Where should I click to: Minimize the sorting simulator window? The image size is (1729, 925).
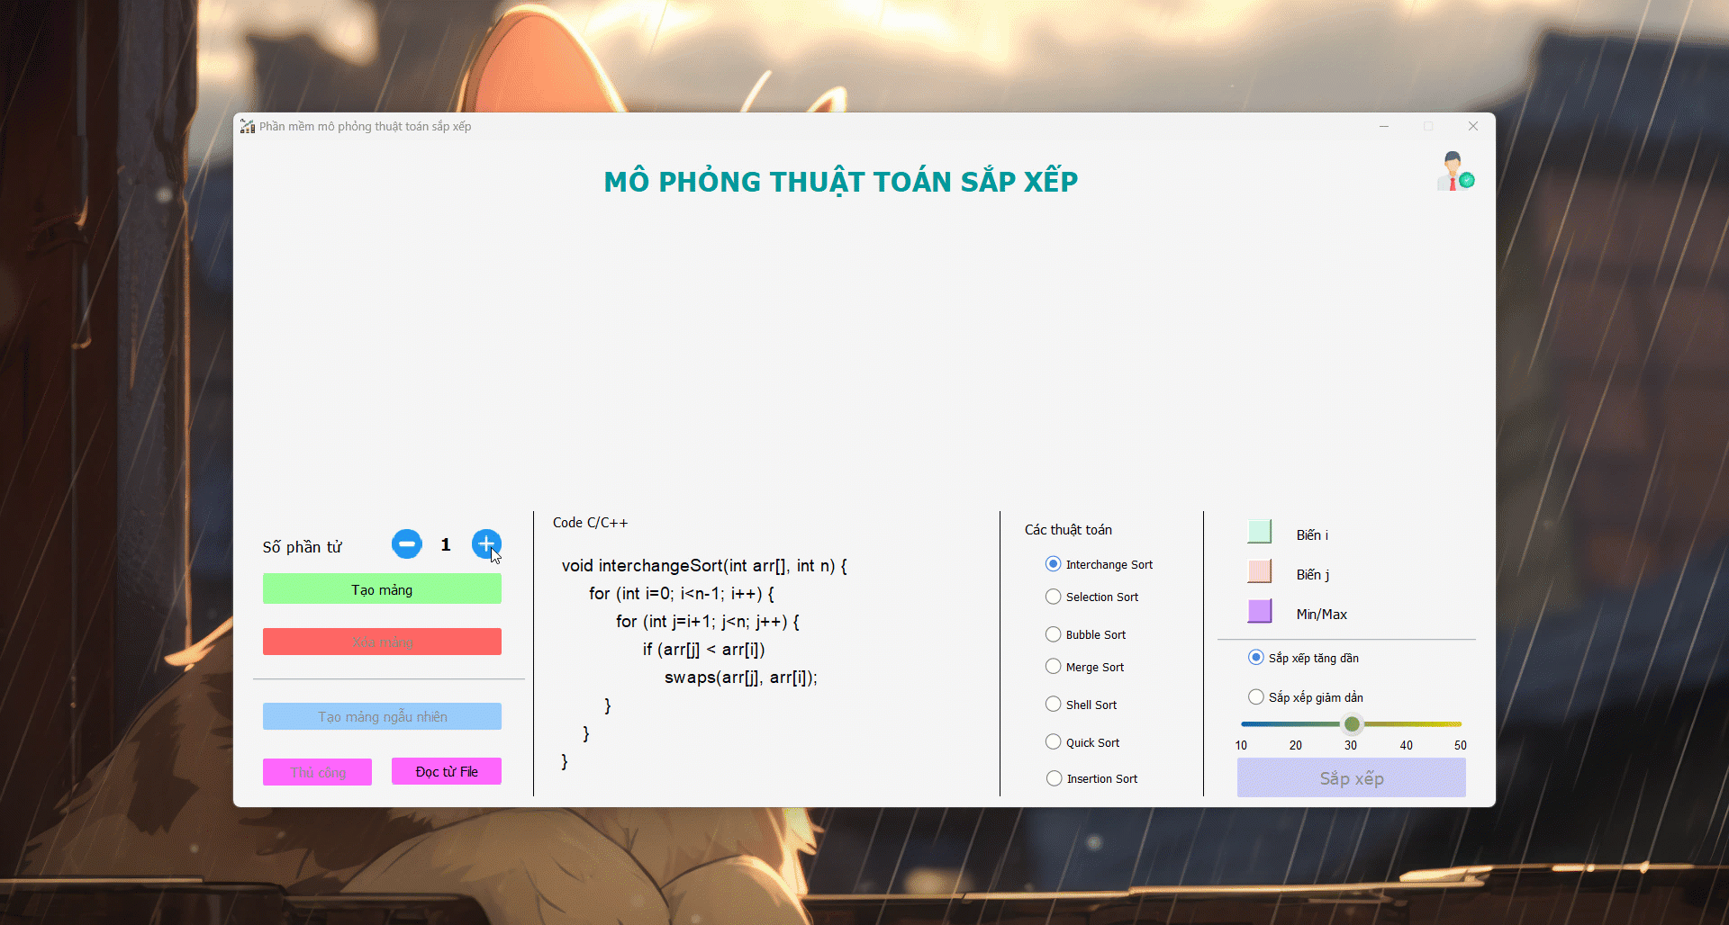click(1384, 126)
